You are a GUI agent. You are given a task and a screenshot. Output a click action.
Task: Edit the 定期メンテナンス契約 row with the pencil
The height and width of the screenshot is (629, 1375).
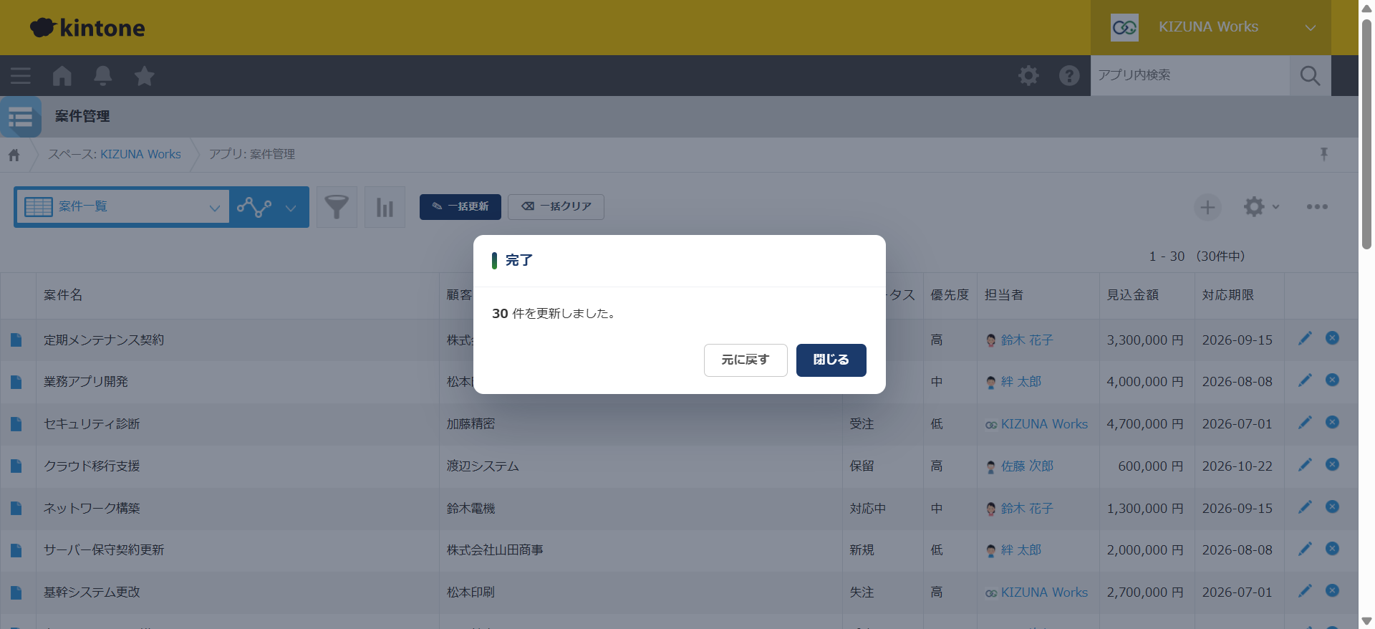pos(1306,338)
